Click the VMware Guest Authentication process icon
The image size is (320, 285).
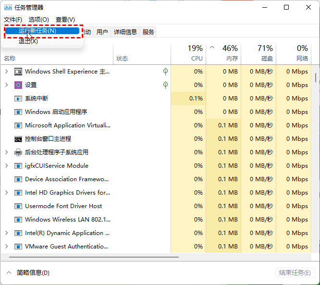pos(18,247)
